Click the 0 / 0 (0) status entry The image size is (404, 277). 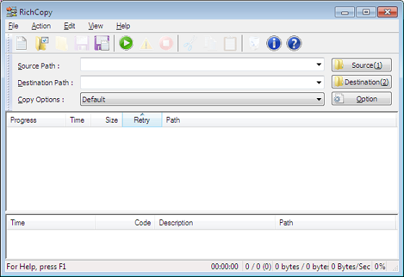258,266
